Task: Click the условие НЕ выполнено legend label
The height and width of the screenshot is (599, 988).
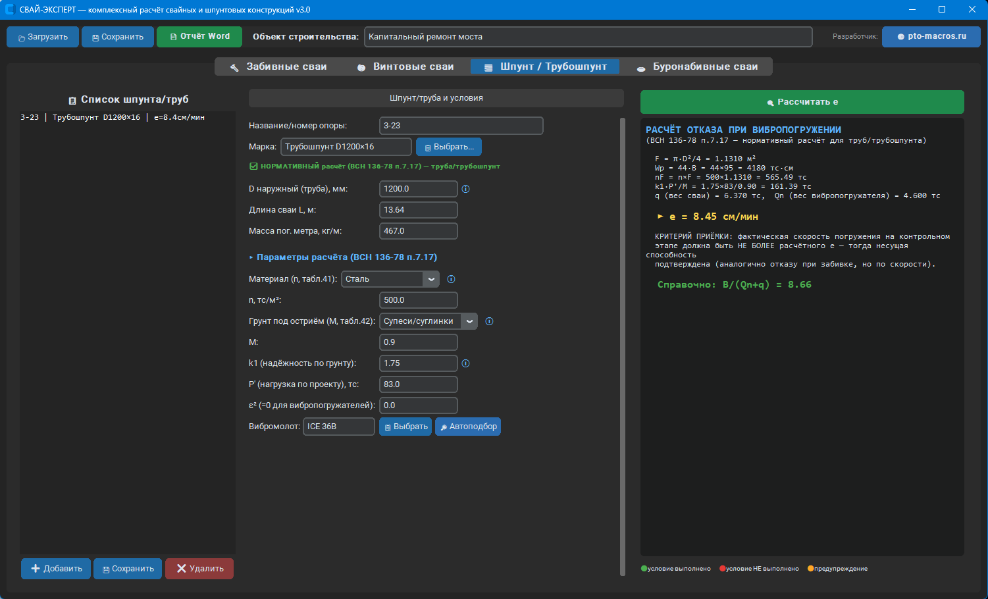Action: click(x=762, y=569)
